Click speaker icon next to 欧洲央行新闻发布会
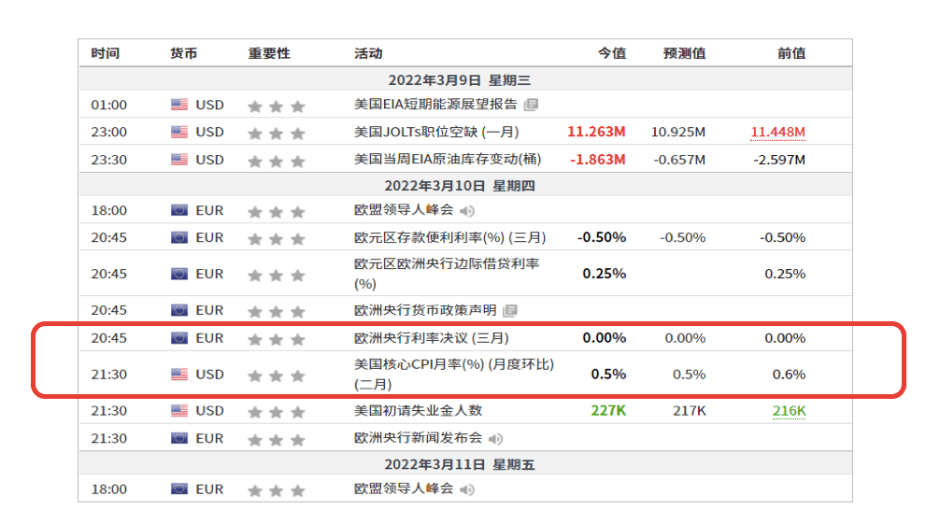 coord(495,438)
